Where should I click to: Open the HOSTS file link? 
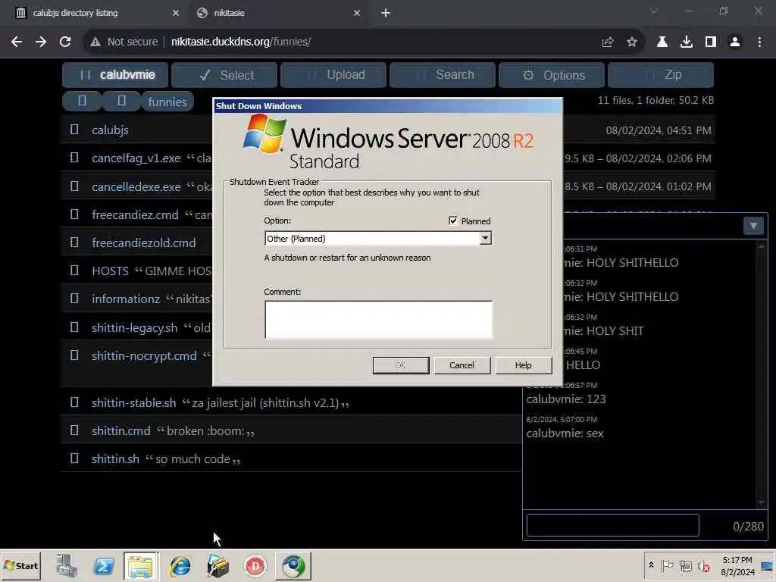click(110, 271)
